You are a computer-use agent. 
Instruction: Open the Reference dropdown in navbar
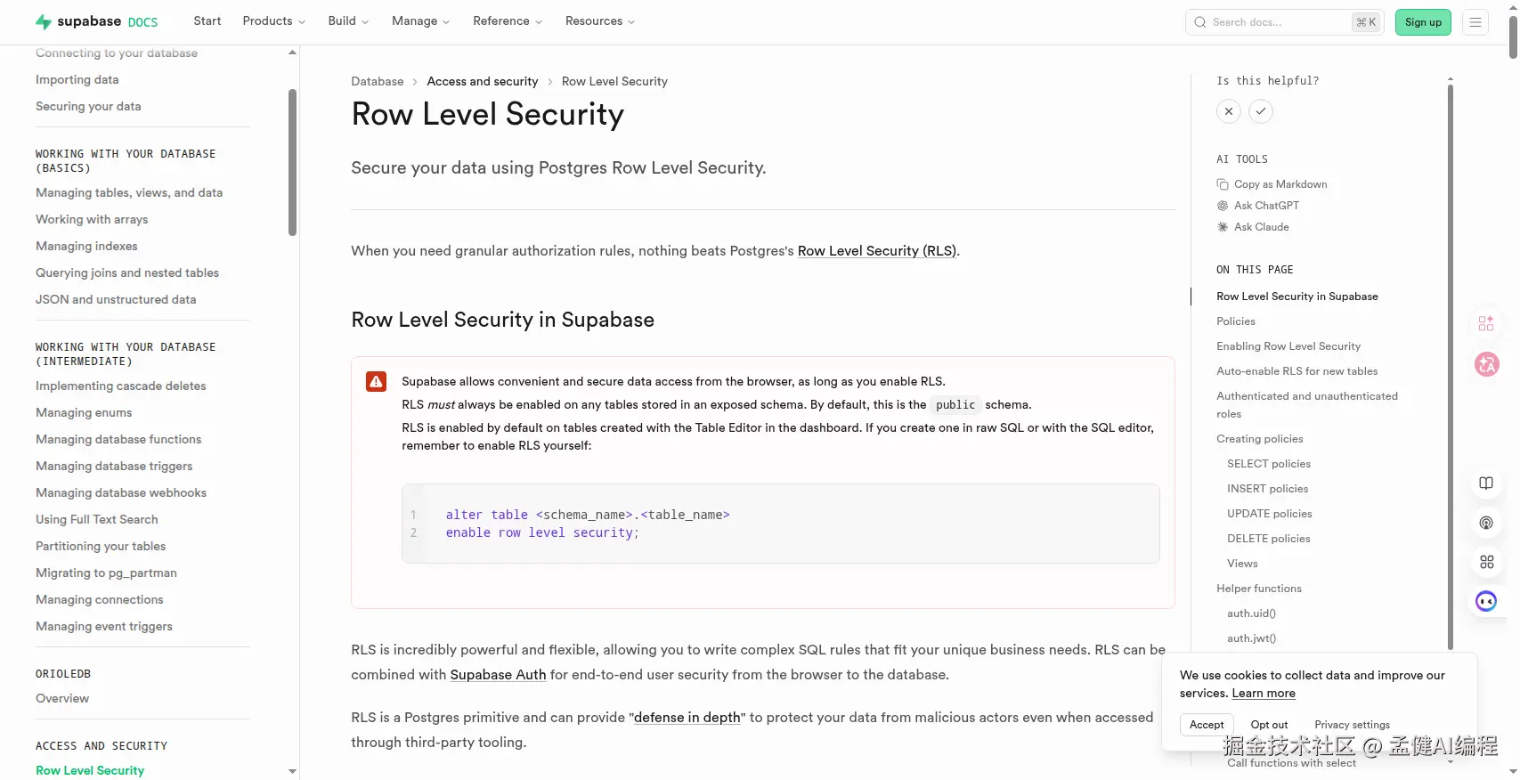pos(507,21)
